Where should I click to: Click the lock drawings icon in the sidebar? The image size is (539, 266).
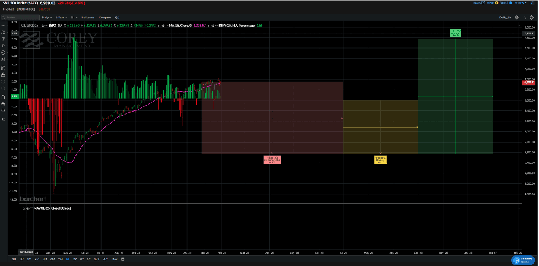coord(3,75)
